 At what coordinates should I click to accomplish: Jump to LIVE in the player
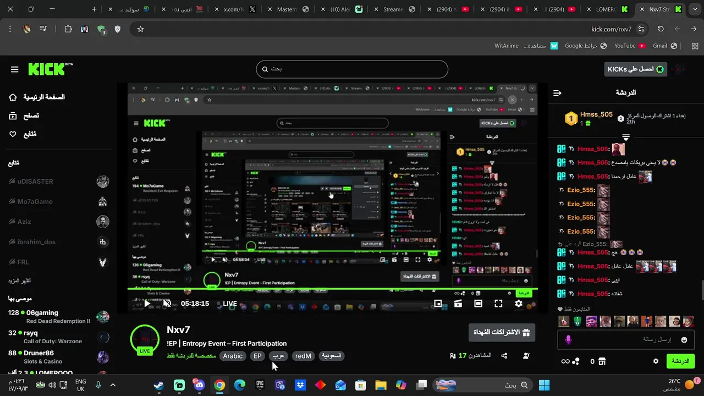click(x=230, y=304)
